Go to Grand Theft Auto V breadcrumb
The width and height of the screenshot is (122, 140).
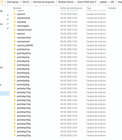coord(87,2)
